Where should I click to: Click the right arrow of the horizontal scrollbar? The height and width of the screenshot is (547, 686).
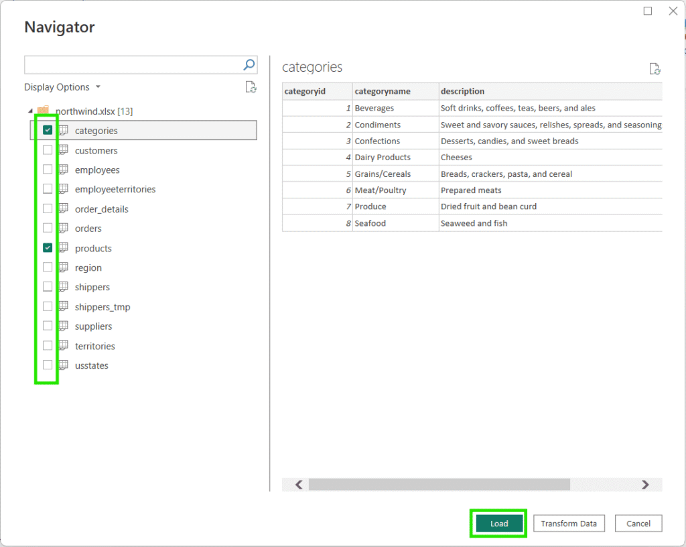pyautogui.click(x=645, y=484)
